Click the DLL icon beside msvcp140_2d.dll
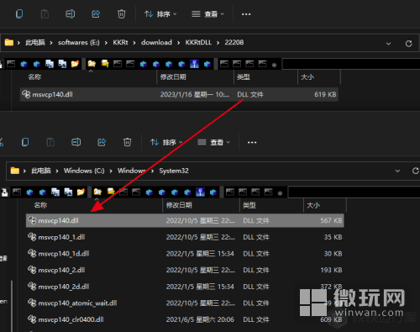 pyautogui.click(x=32, y=286)
